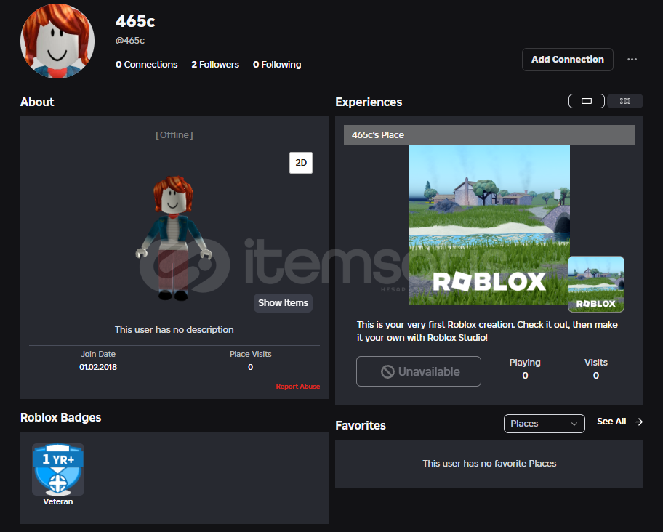Click the 465c profile avatar picture
This screenshot has width=663, height=532.
(57, 41)
